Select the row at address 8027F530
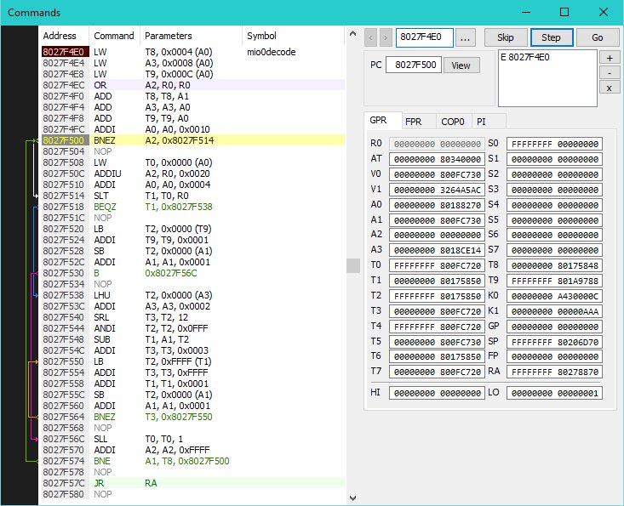 coord(193,273)
